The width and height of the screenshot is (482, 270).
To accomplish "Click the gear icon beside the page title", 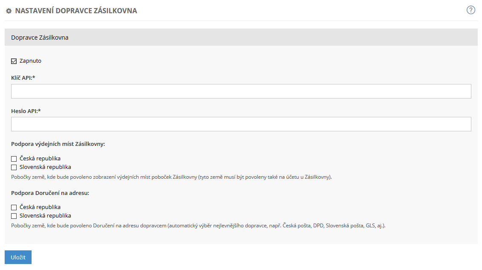I will pyautogui.click(x=9, y=11).
